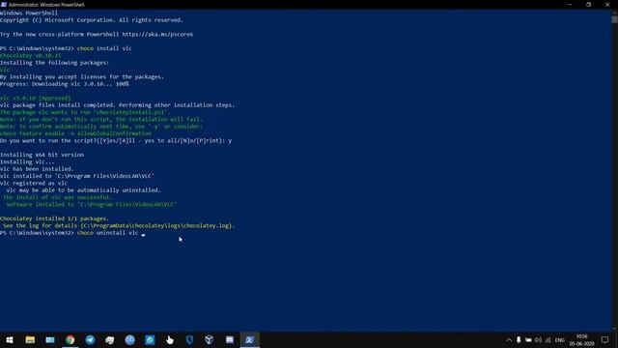The width and height of the screenshot is (618, 348).
Task: Open the taskbar app left of Chrome
Action: coord(50,339)
